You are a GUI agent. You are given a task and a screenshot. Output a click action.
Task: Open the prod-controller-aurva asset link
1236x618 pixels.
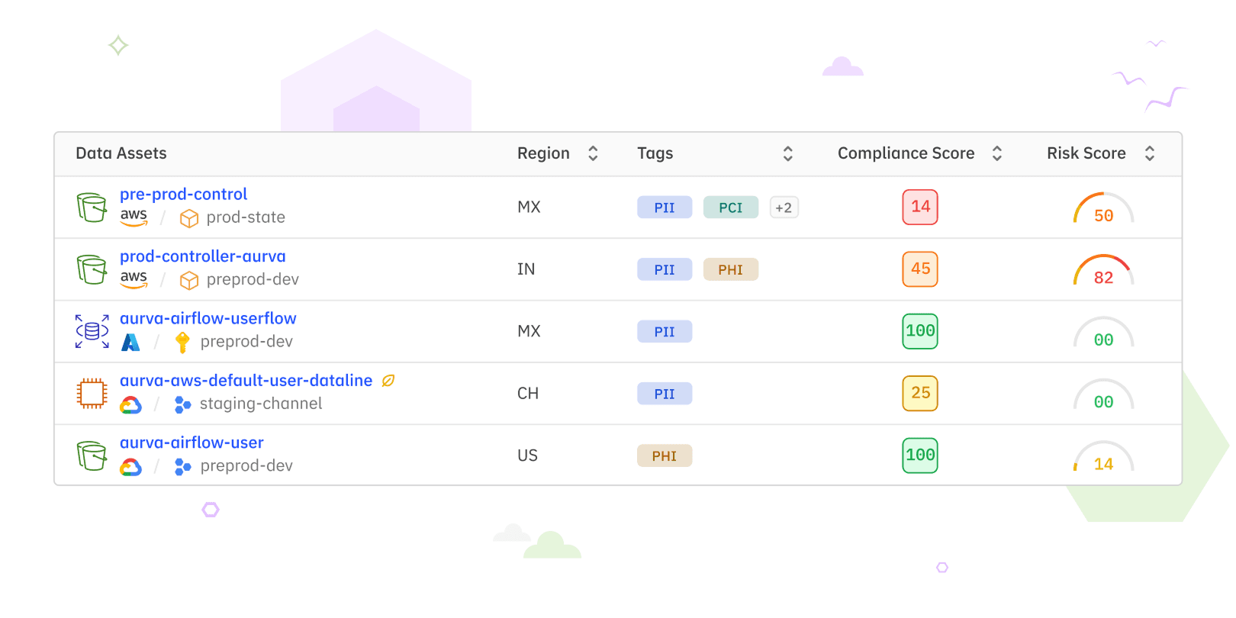coord(202,257)
